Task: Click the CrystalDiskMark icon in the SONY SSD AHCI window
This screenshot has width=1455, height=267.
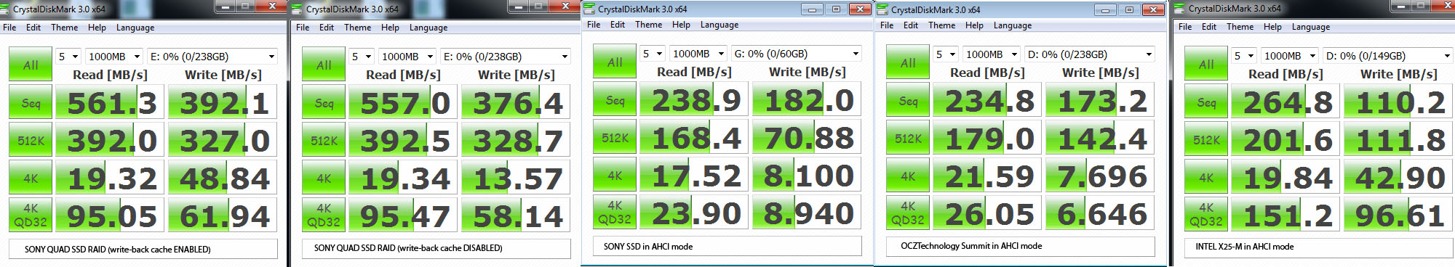Action: pyautogui.click(x=590, y=9)
